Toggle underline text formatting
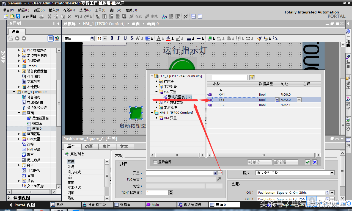Viewport: 352px width, 211px height. point(125,38)
